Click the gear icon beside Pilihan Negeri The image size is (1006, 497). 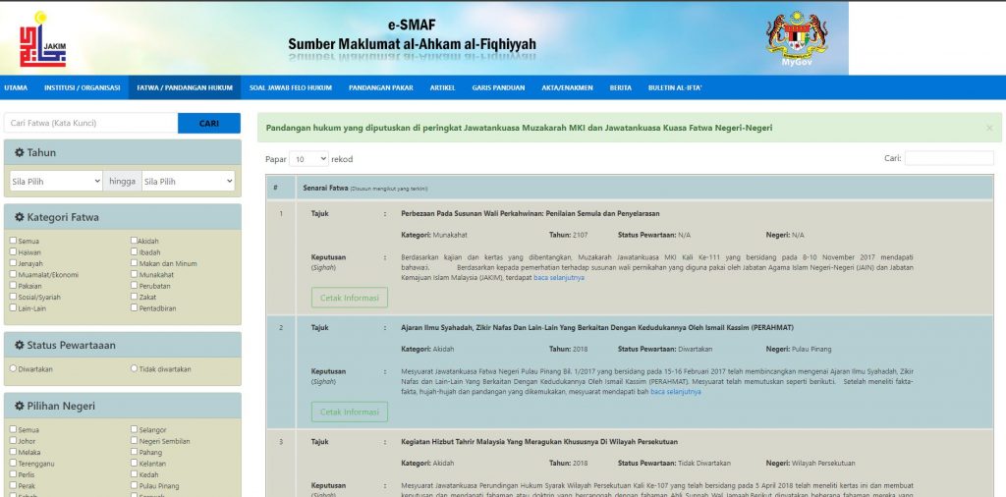(x=20, y=406)
